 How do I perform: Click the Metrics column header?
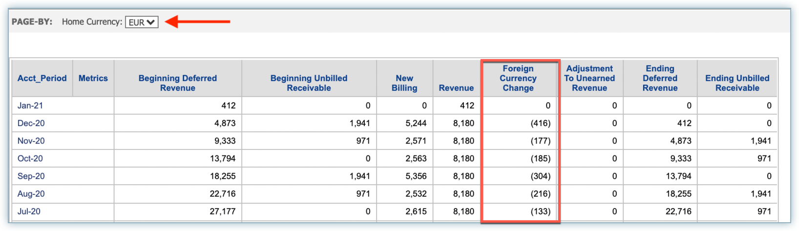[93, 78]
